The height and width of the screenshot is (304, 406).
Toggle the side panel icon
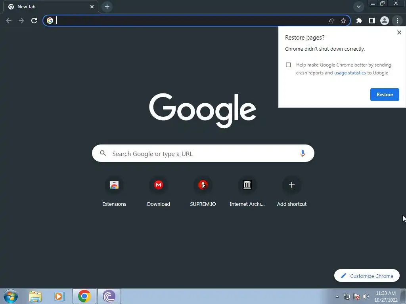pos(372,21)
